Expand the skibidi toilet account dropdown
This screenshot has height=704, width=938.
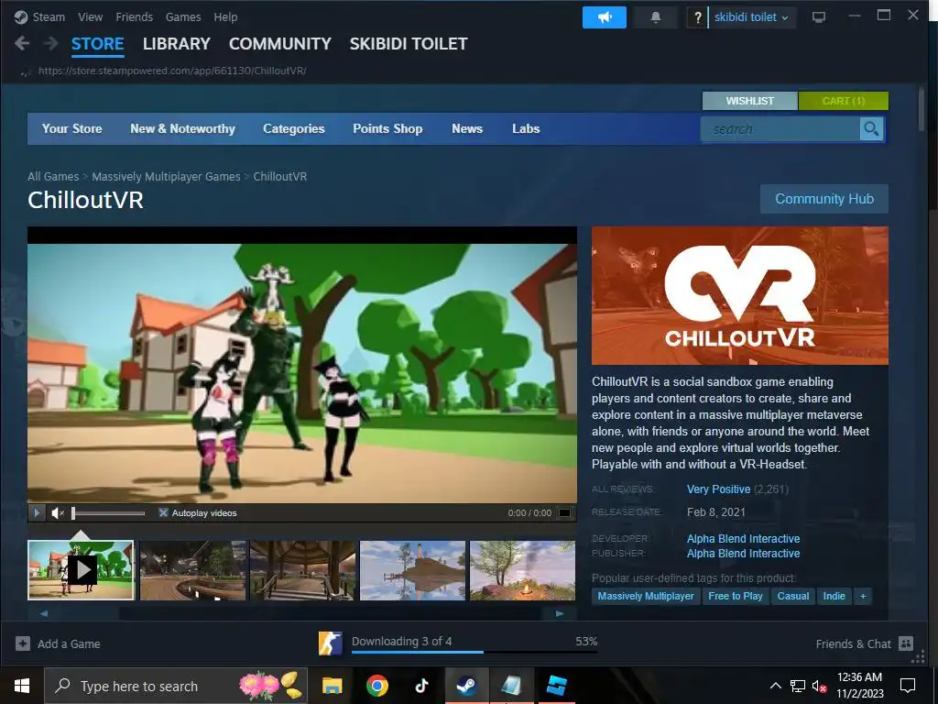[x=751, y=17]
